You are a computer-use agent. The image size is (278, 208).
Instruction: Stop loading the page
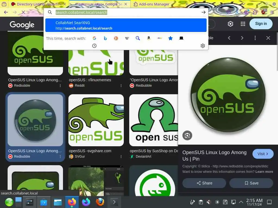23,12
